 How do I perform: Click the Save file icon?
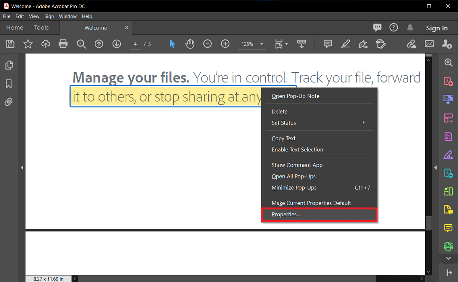[10, 44]
